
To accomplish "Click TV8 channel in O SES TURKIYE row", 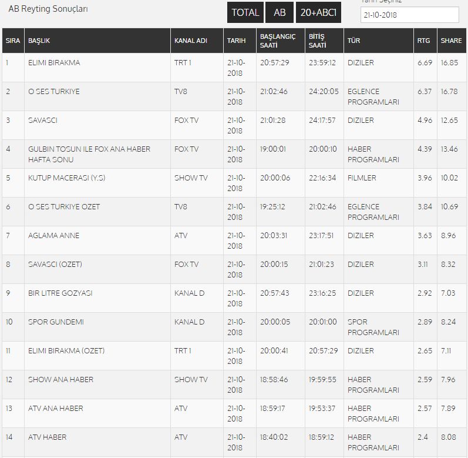I will coord(181,91).
